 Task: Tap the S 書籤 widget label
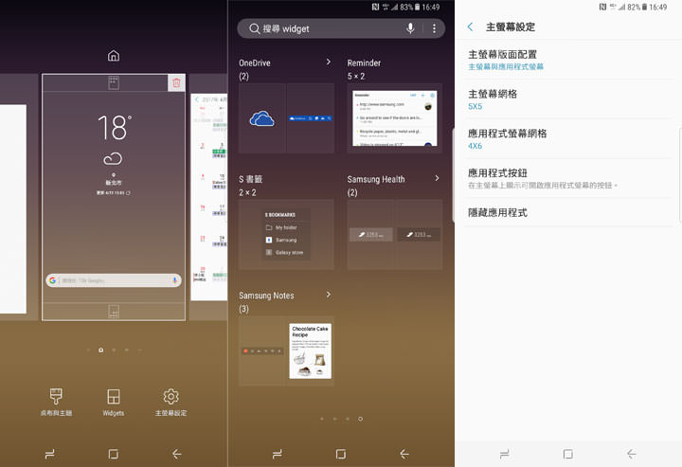click(x=250, y=179)
